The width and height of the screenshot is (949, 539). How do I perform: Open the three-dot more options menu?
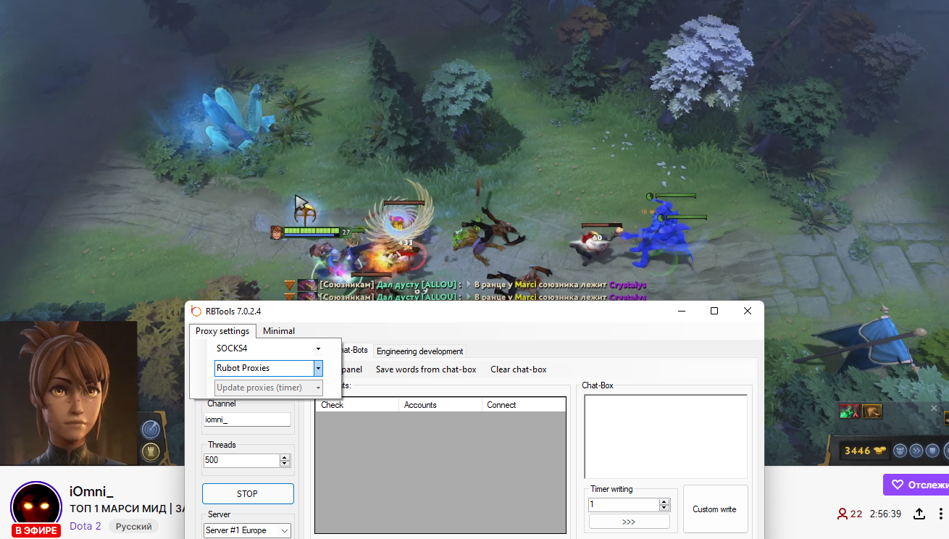pos(942,514)
